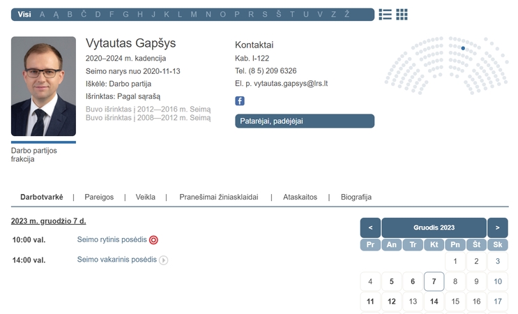Switch to grid view icon
The width and height of the screenshot is (518, 314).
pyautogui.click(x=402, y=14)
